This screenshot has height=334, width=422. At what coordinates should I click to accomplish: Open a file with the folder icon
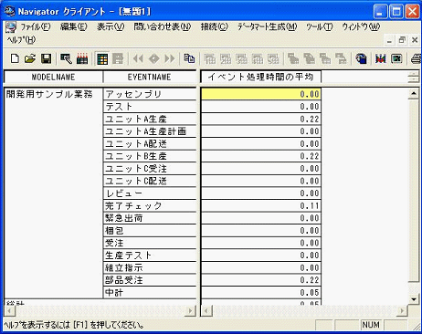click(x=30, y=58)
